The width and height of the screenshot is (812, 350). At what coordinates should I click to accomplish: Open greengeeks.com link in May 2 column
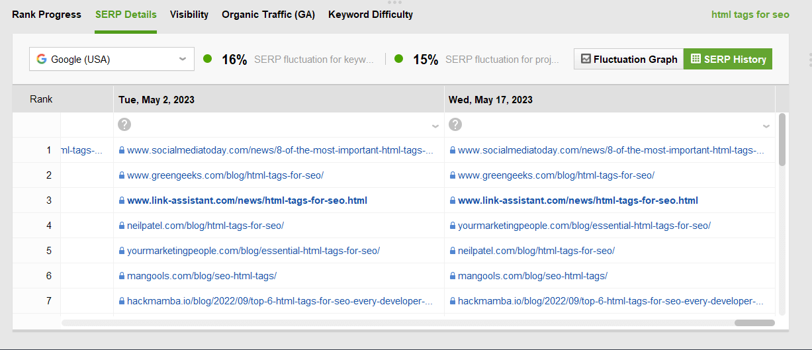click(225, 175)
